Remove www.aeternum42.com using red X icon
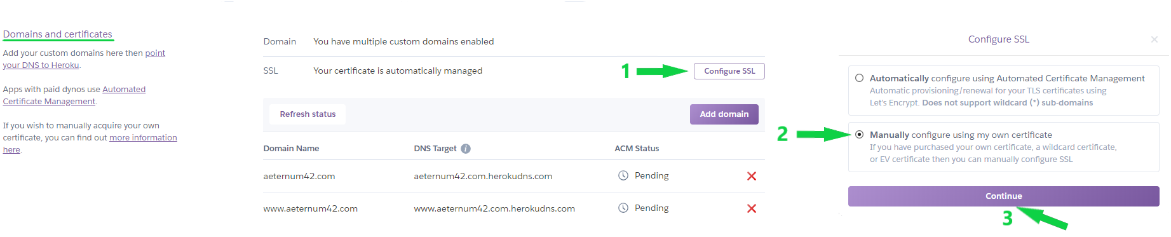 pyautogui.click(x=752, y=208)
